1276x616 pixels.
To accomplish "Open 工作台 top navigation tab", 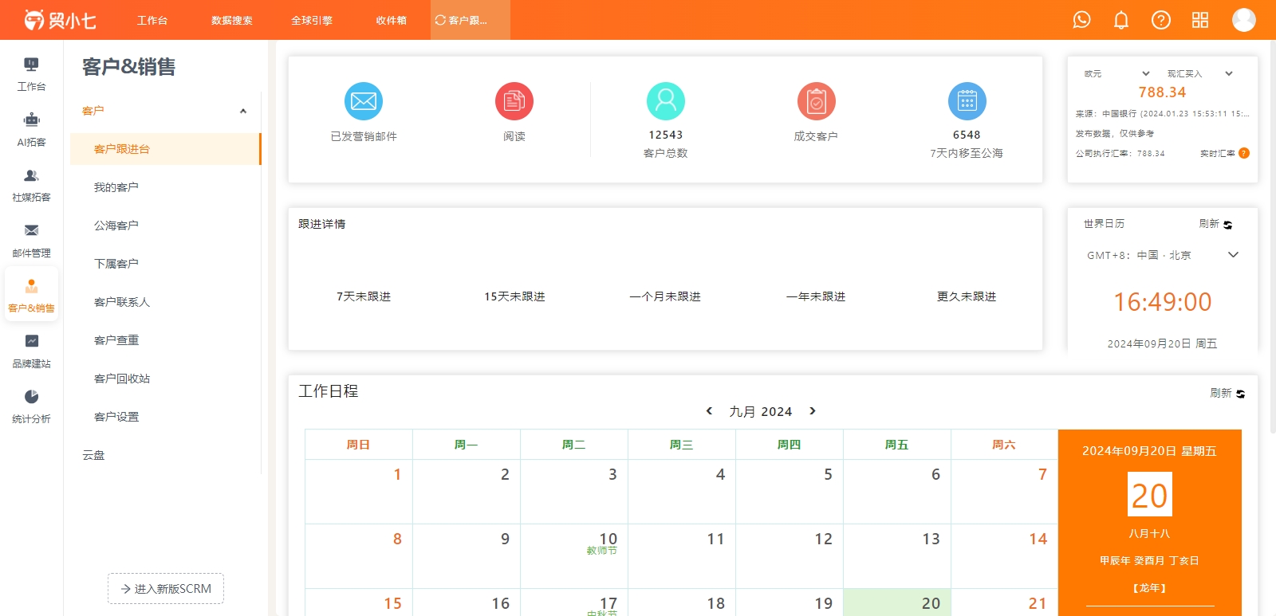I will click(x=152, y=20).
